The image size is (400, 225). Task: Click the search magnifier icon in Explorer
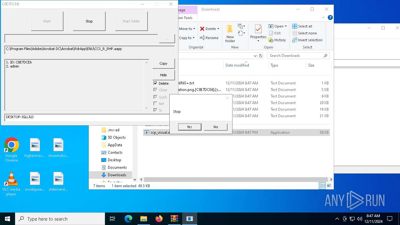325,56
